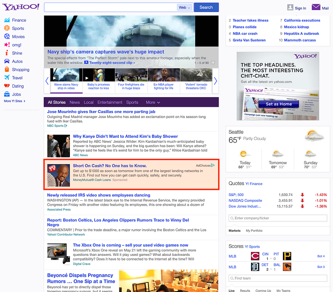Open the Finance chart icon in sidebar
The image size is (333, 292).
coord(7,20)
